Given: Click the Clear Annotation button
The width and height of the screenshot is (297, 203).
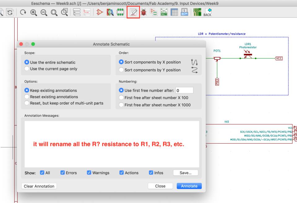Looking at the screenshot, I should pyautogui.click(x=39, y=186).
